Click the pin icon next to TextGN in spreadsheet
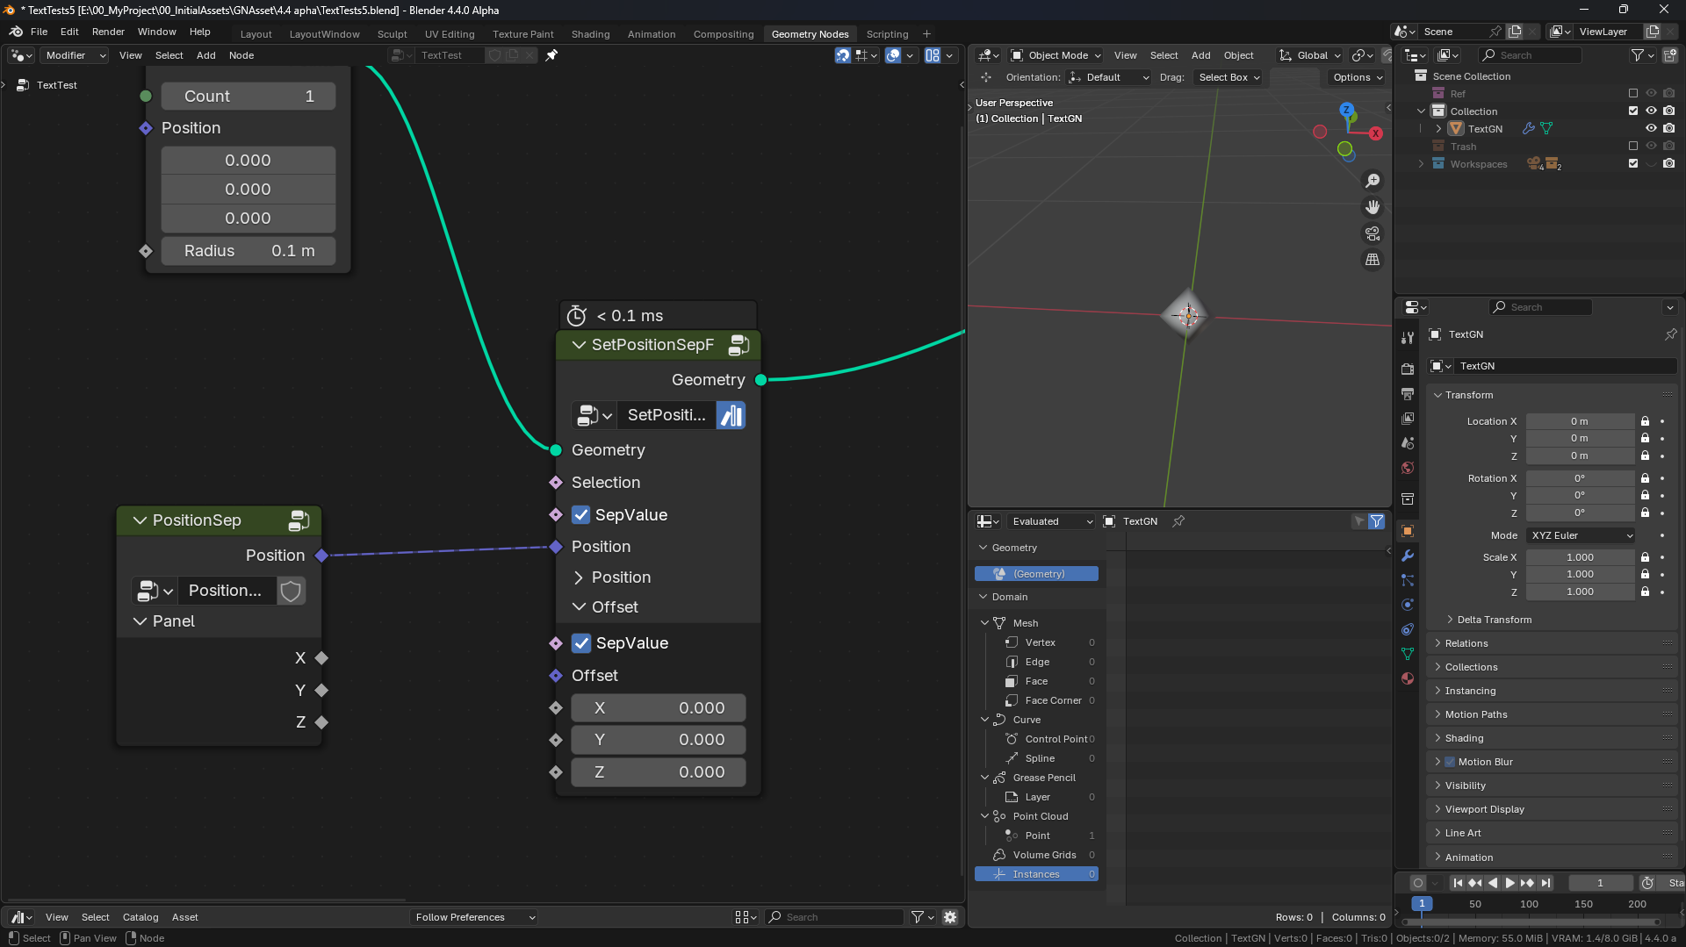The height and width of the screenshot is (947, 1686). pos(1178,521)
